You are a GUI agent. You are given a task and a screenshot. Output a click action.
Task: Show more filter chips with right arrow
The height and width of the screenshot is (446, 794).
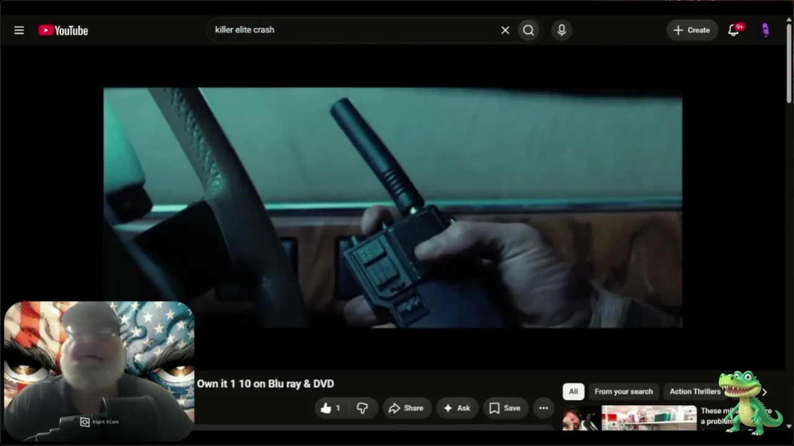coord(765,391)
